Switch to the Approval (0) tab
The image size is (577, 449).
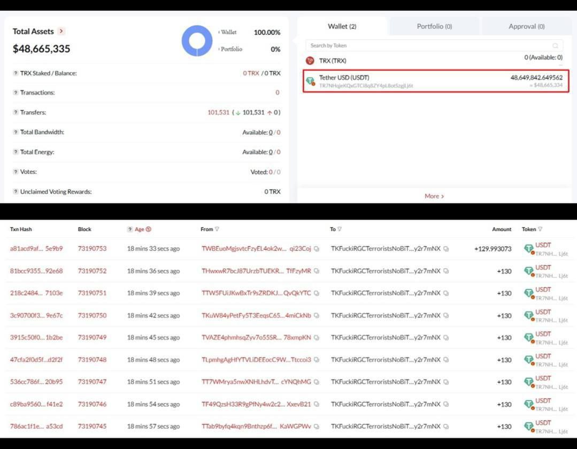(x=527, y=26)
